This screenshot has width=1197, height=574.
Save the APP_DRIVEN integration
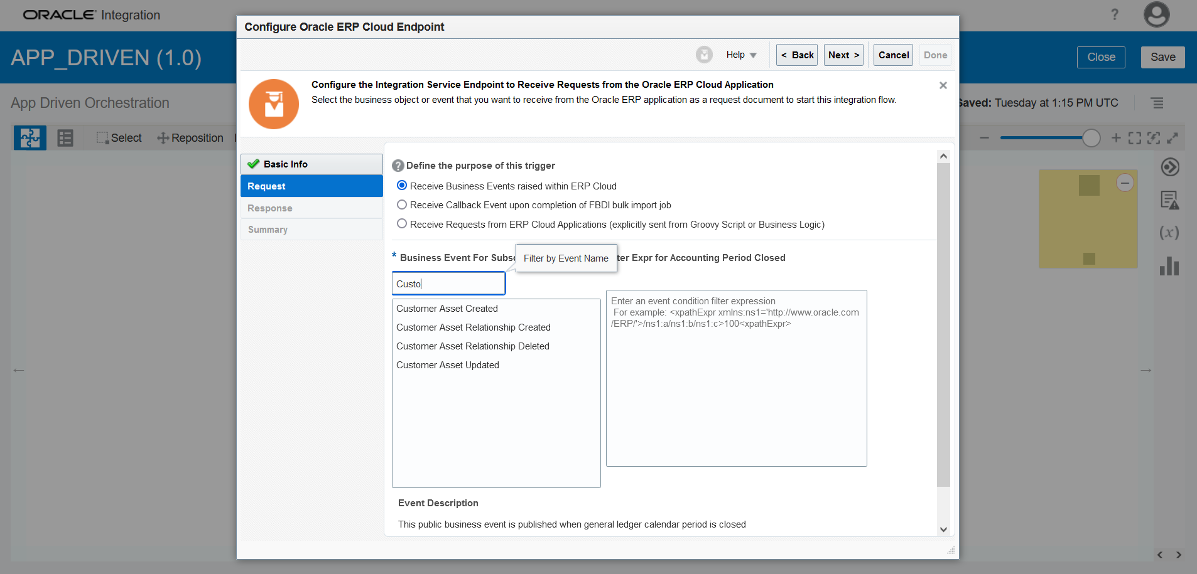tap(1162, 56)
